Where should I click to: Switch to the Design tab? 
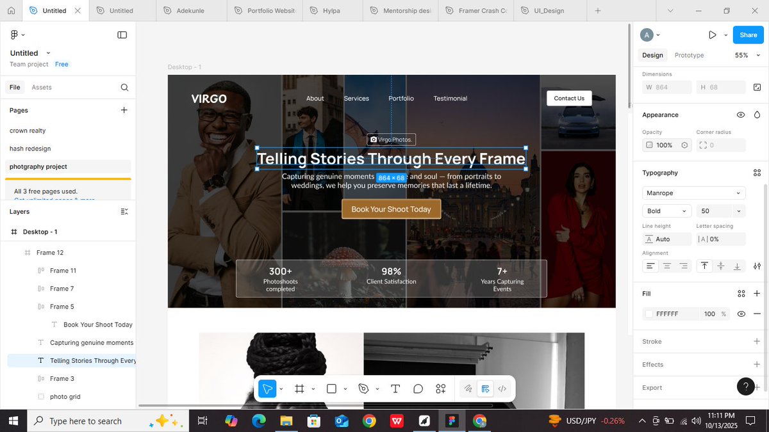coord(652,55)
